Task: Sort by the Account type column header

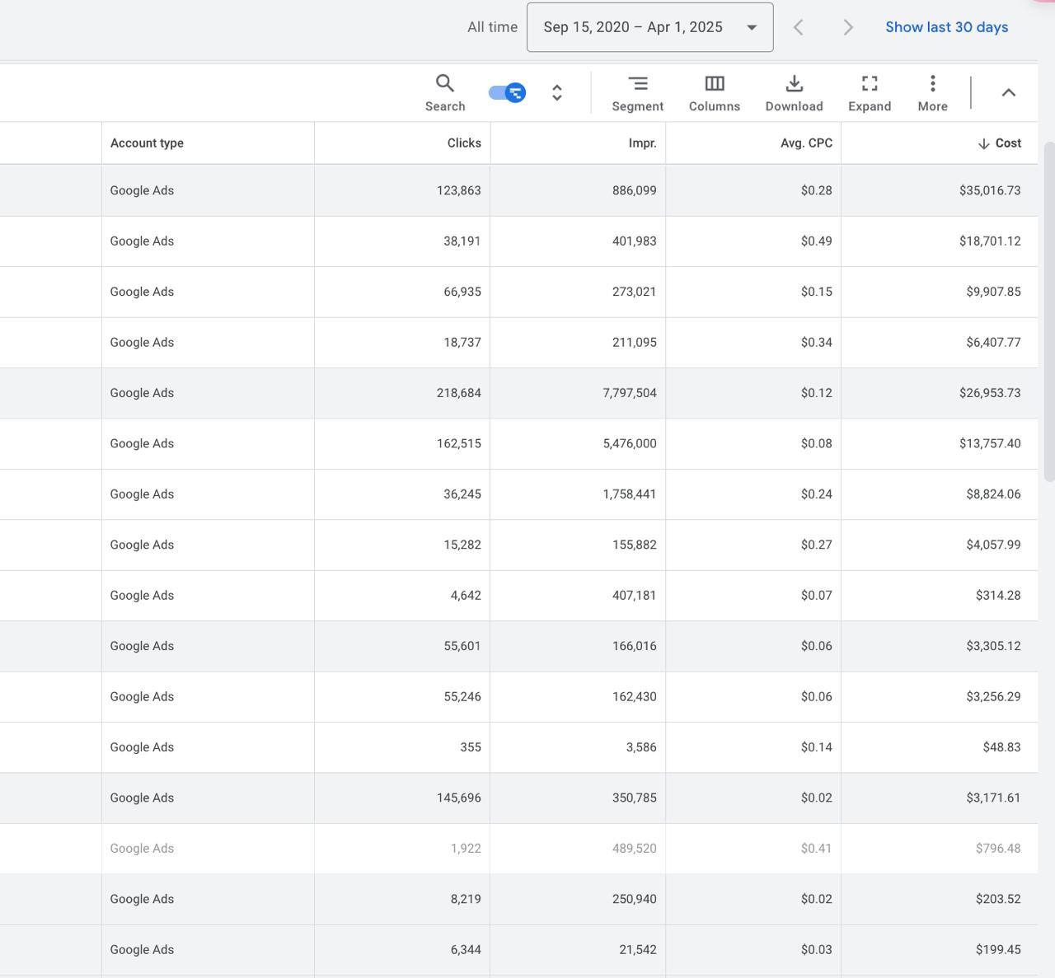Action: (x=147, y=143)
